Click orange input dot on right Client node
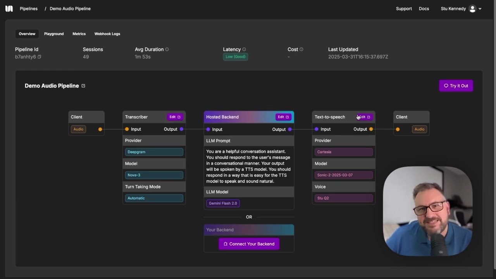Image resolution: width=496 pixels, height=279 pixels. tap(398, 129)
